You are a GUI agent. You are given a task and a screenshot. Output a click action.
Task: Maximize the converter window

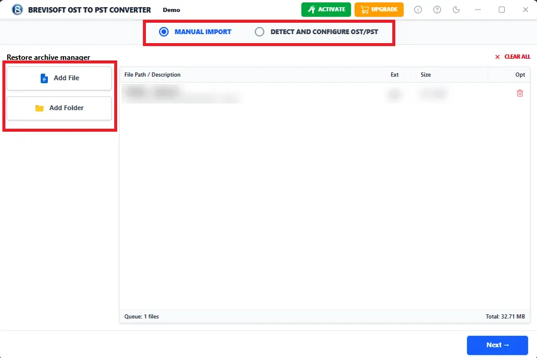[502, 10]
